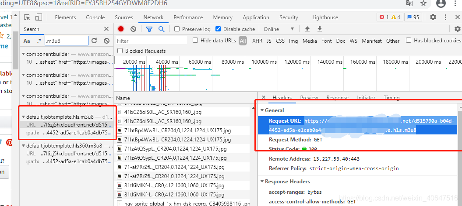Viewport: 462px width, 206px height.
Task: Clear the network log icon
Action: tap(134, 29)
